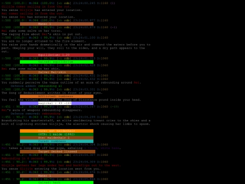Click the prompt timestamp '23:24:04.299'
This screenshot has height=184, width=245.
point(84,117)
